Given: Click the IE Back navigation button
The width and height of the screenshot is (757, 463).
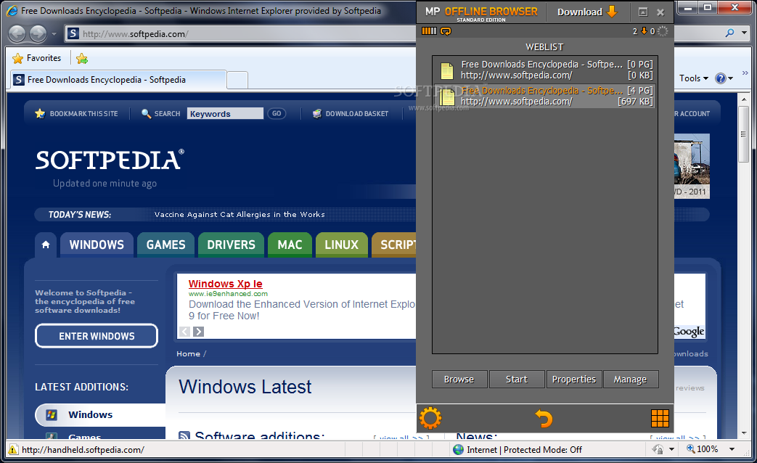Looking at the screenshot, I should [x=17, y=34].
